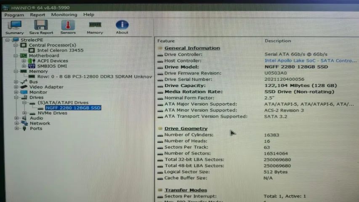Click the 512 Bytes value
This screenshot has height=202, width=359.
(275, 172)
